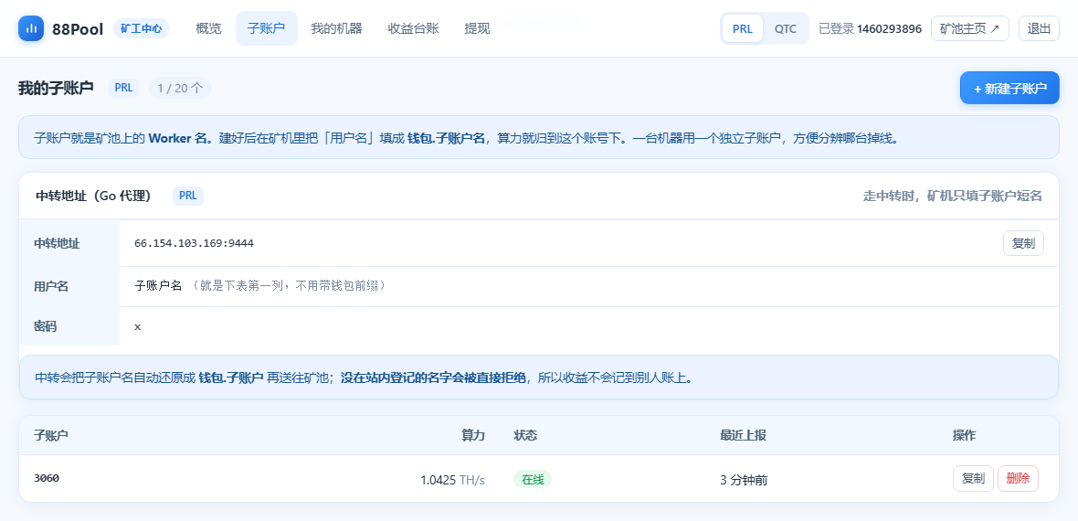The height and width of the screenshot is (521, 1078).
Task: Click the 算力 column header
Action: coord(473,435)
